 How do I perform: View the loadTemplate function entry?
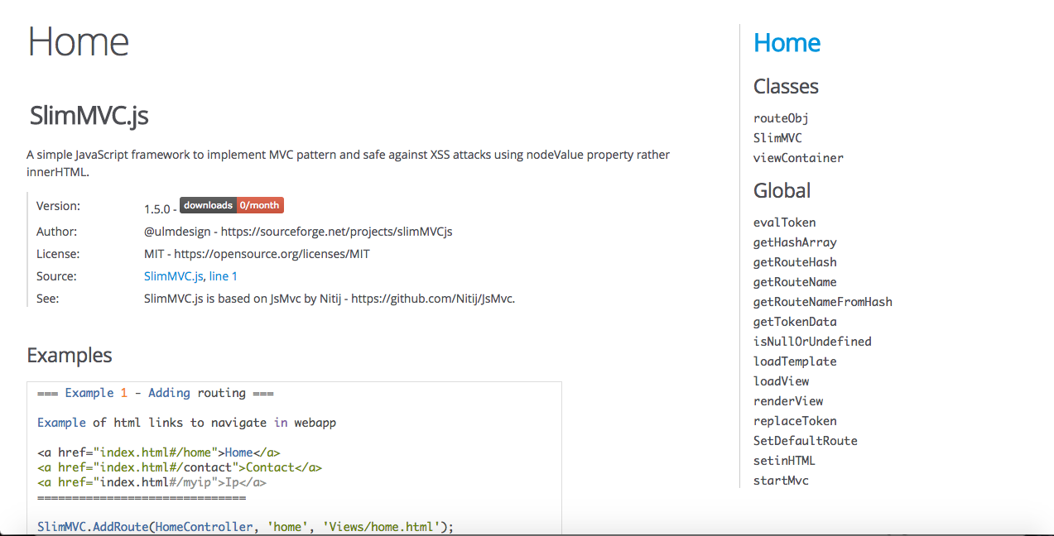click(x=794, y=361)
